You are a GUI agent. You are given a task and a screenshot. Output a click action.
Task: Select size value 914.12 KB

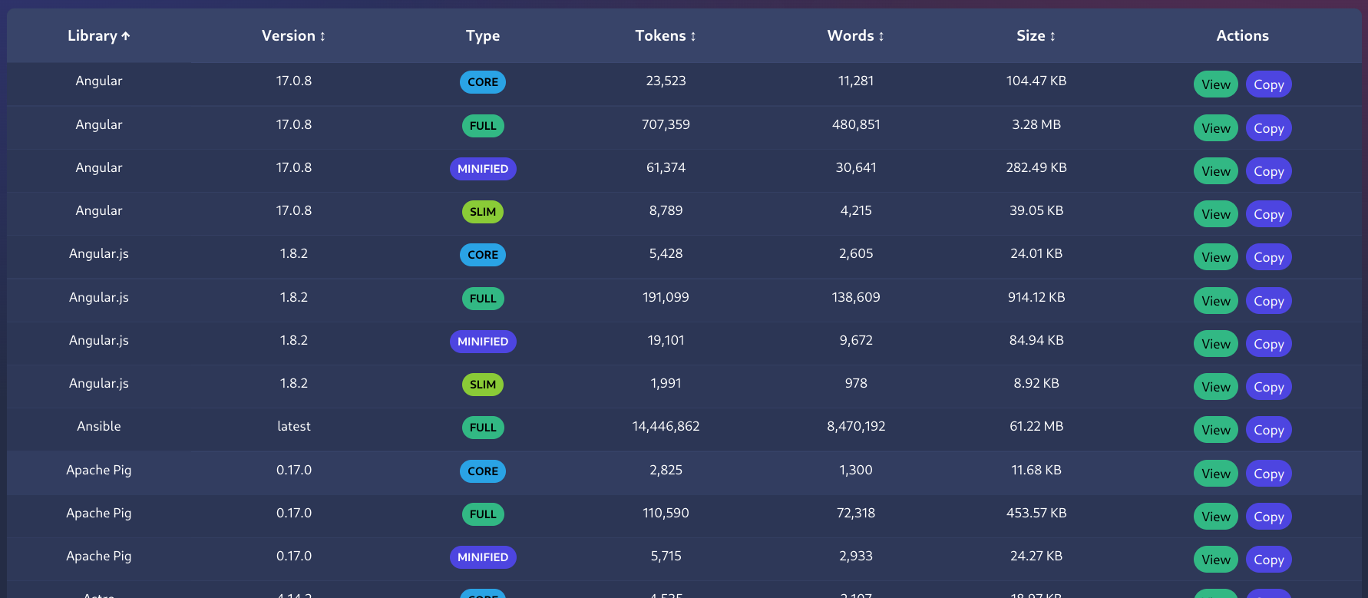(1036, 297)
